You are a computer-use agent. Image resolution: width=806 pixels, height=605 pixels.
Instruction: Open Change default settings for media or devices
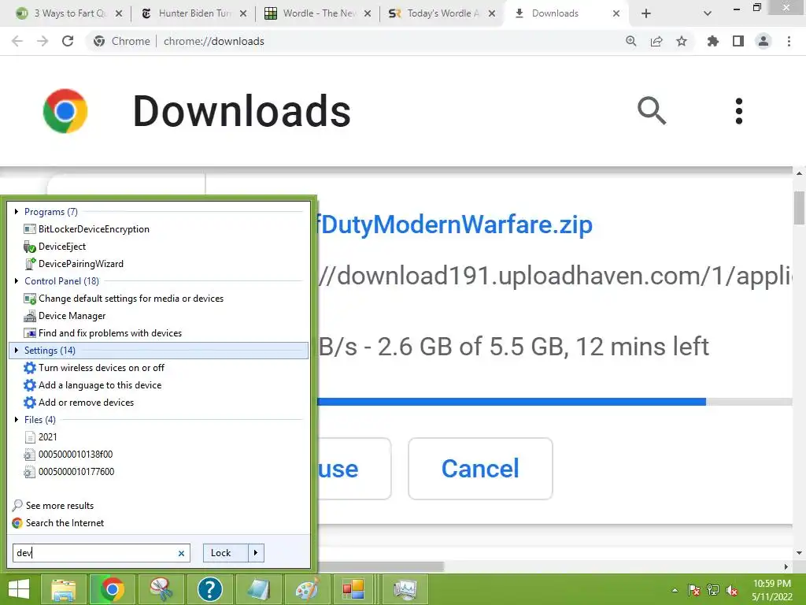tap(131, 299)
